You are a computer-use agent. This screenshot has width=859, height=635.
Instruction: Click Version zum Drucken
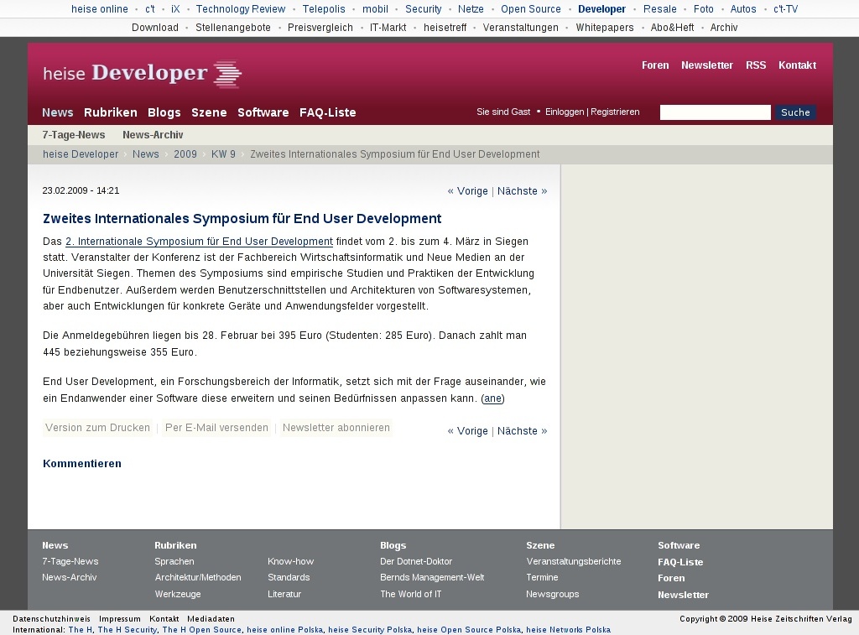pos(97,428)
